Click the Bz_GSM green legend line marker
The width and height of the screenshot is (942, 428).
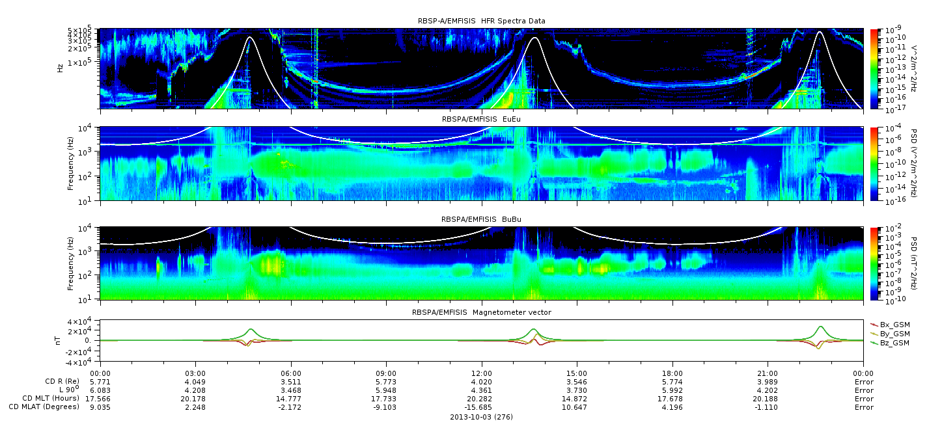[x=874, y=342]
